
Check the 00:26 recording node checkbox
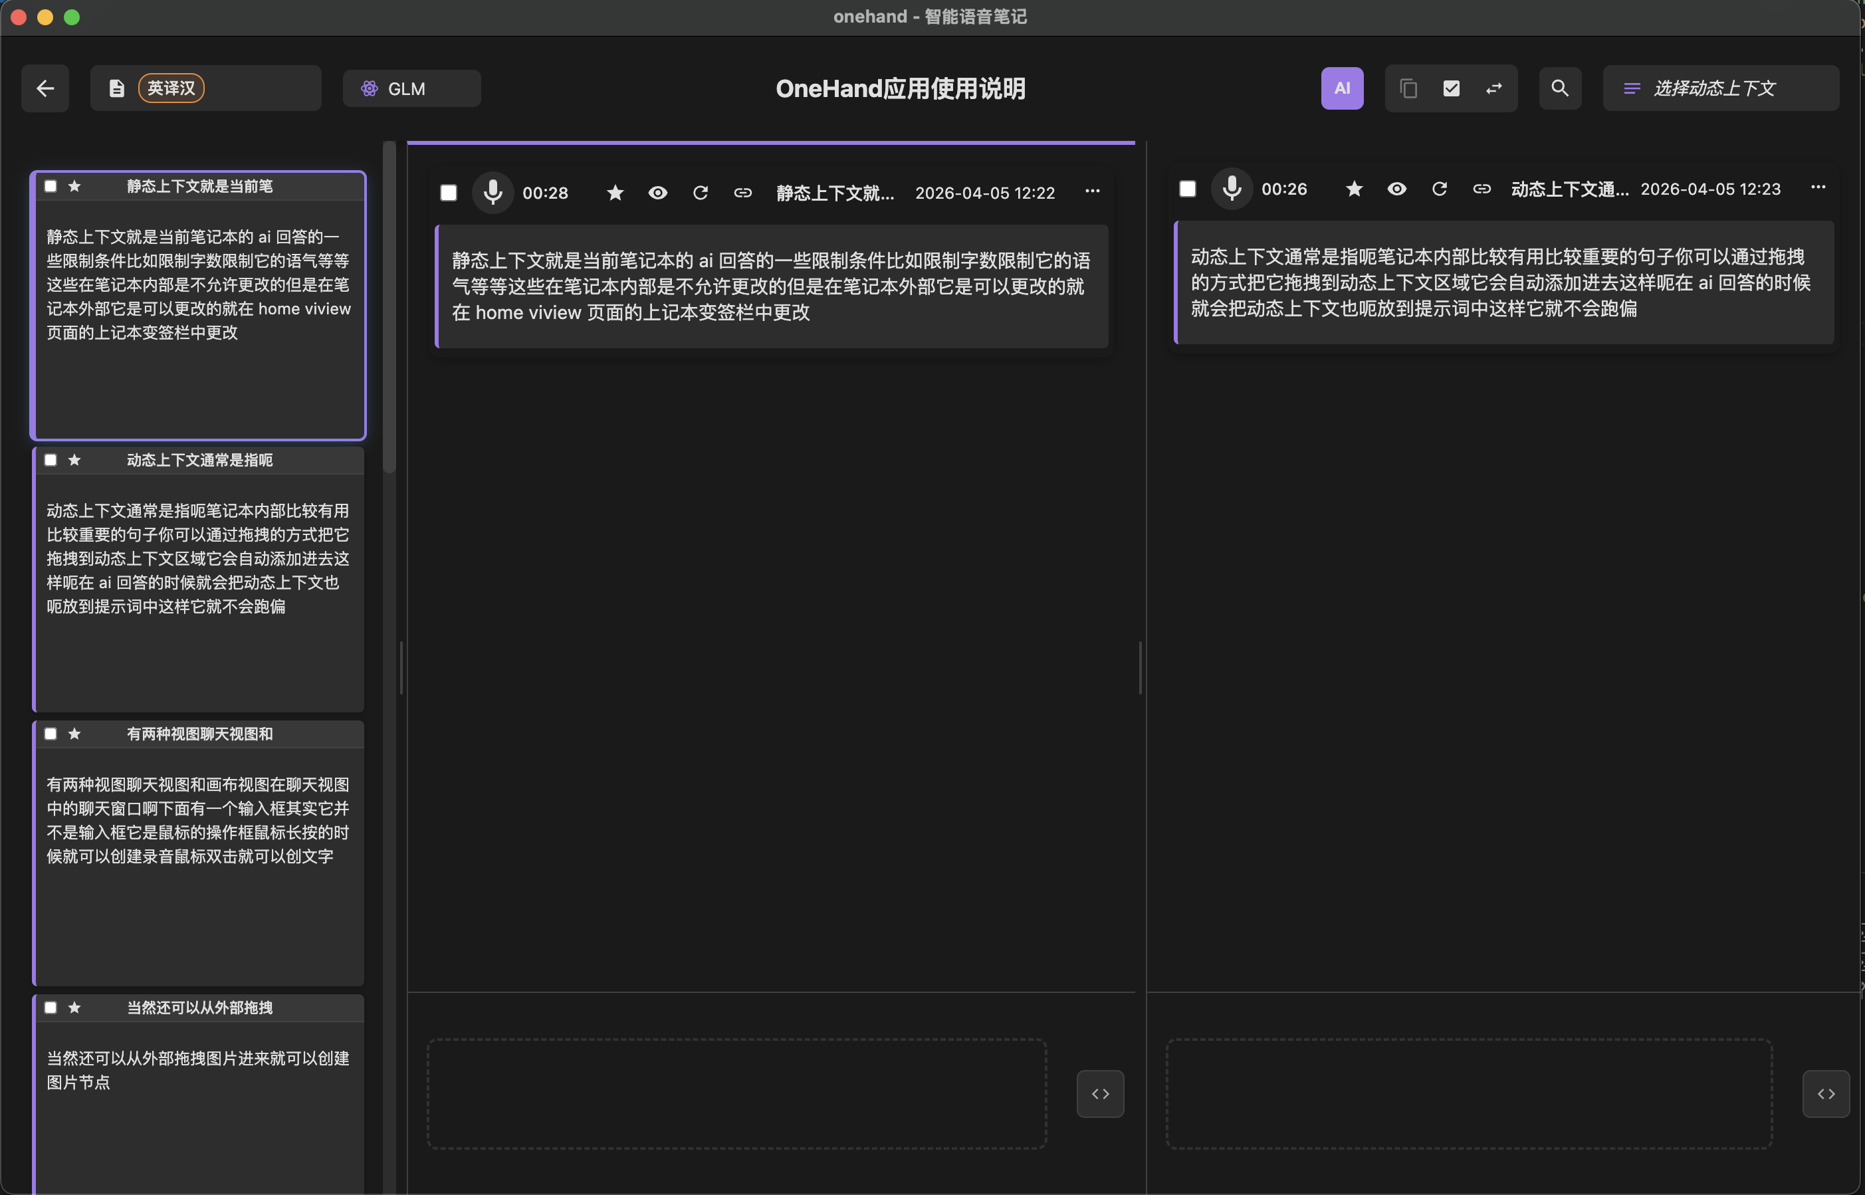click(1188, 189)
